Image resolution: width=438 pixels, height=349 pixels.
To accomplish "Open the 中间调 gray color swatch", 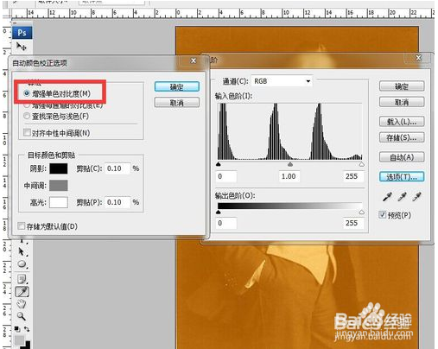I will pos(59,186).
